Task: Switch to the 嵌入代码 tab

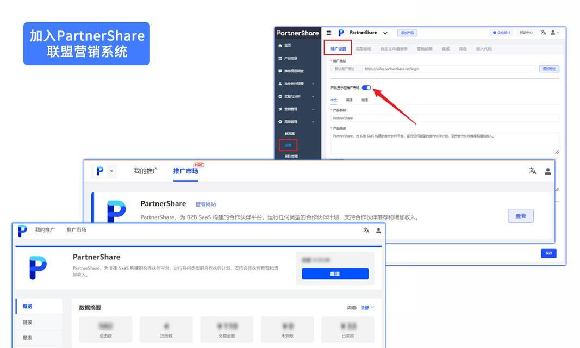Action: (484, 49)
